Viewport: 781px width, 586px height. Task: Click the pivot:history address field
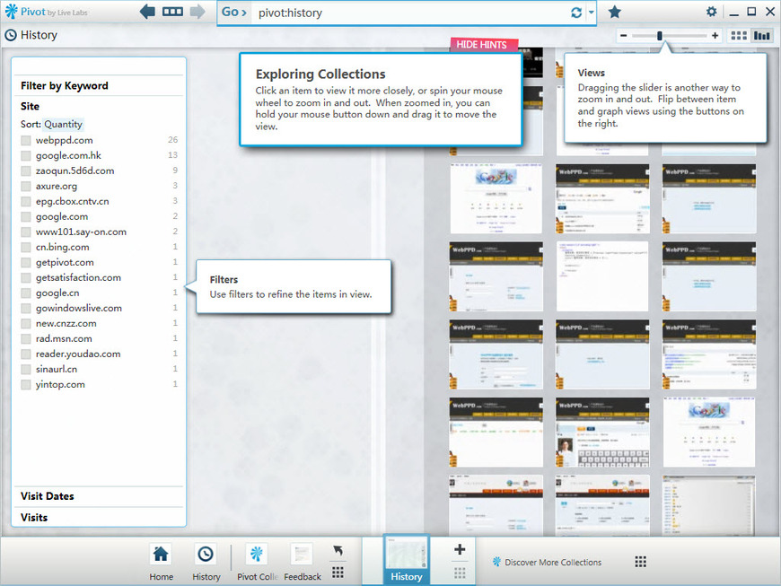click(x=409, y=13)
